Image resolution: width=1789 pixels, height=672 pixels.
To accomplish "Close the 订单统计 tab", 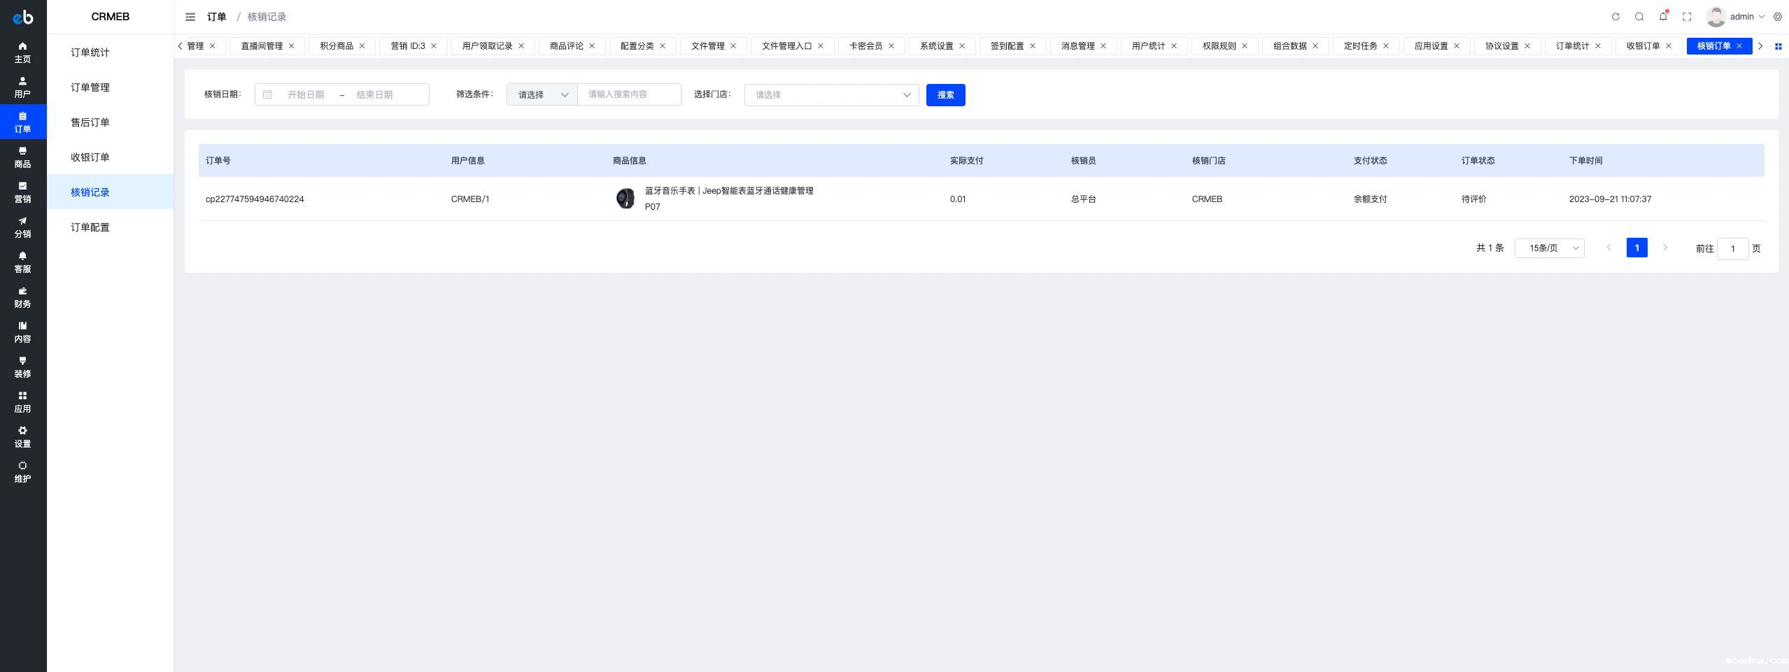I will (1598, 46).
